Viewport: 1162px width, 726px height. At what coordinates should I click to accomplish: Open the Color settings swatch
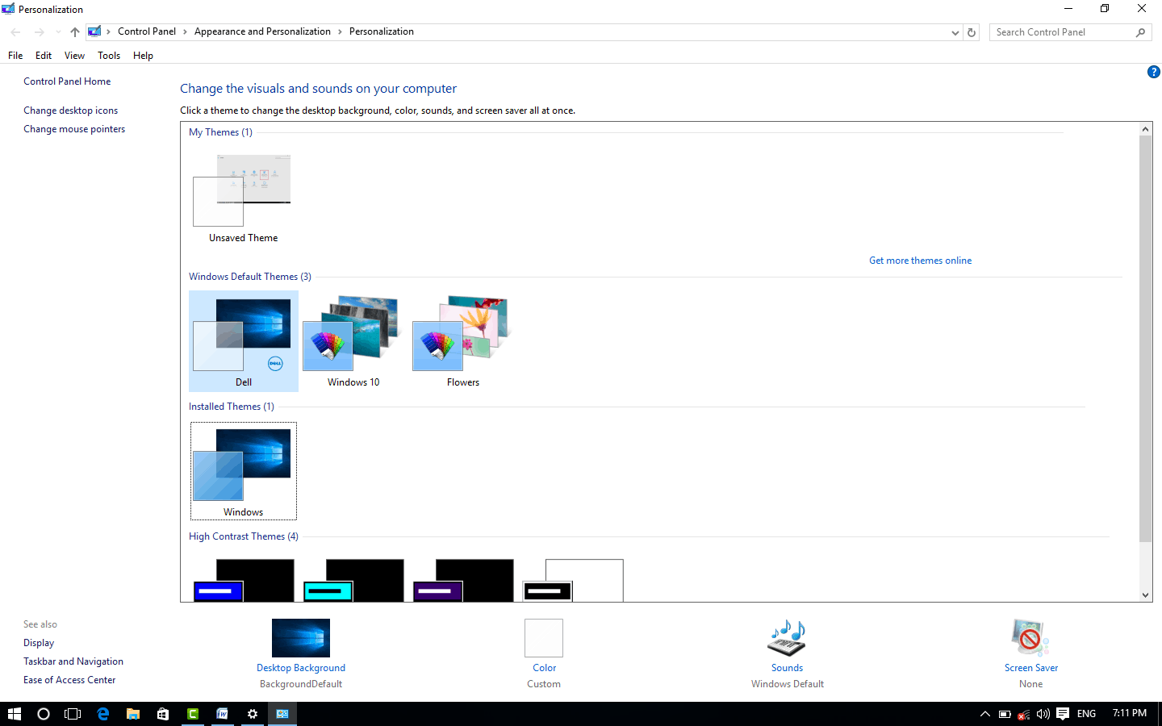[544, 638]
